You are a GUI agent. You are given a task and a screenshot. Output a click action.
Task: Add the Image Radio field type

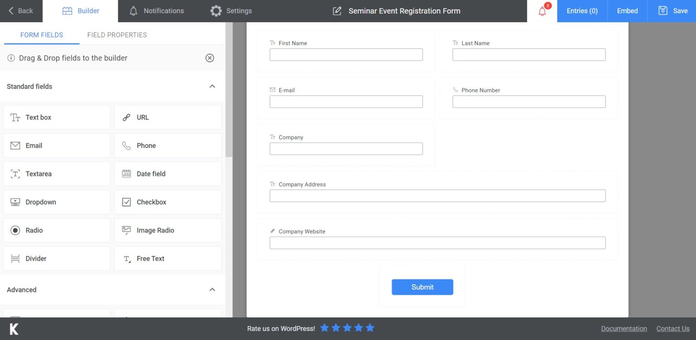(168, 230)
